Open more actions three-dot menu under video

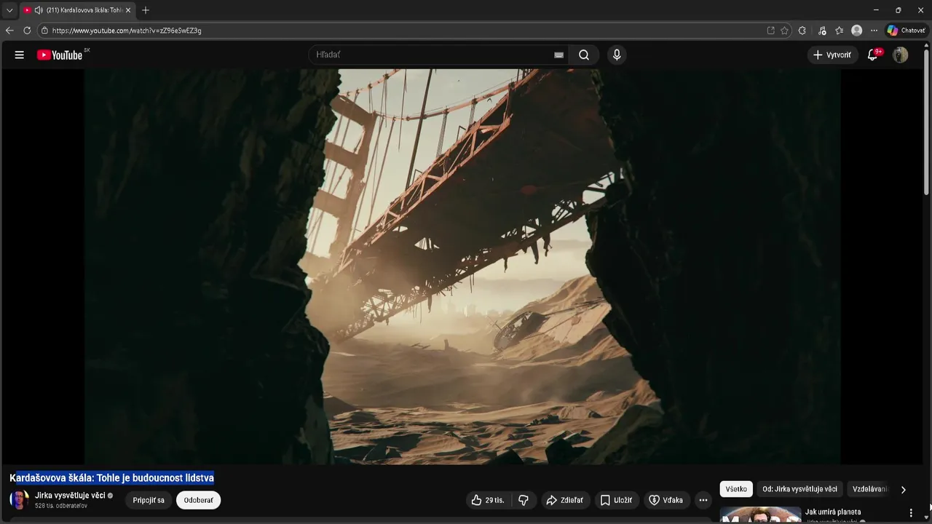click(x=703, y=500)
